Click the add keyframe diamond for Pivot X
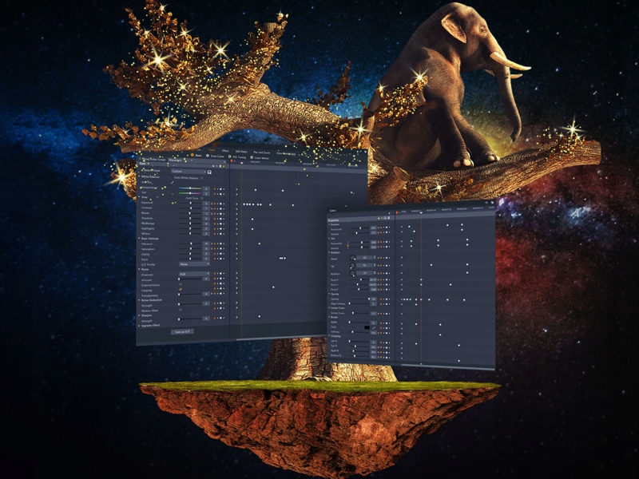Screen dimensions: 639x479 pyautogui.click(x=387, y=280)
